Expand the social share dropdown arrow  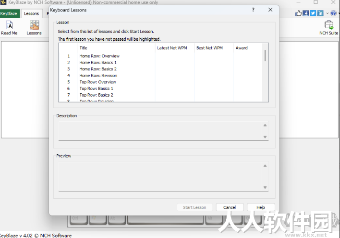click(327, 13)
